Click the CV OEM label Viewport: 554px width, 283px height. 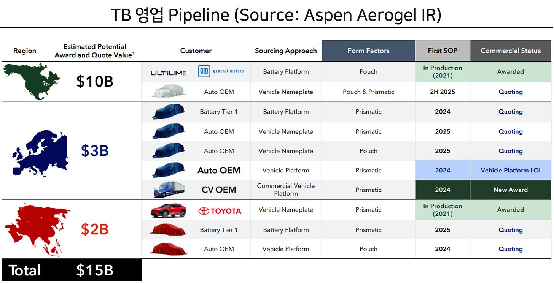click(x=219, y=190)
